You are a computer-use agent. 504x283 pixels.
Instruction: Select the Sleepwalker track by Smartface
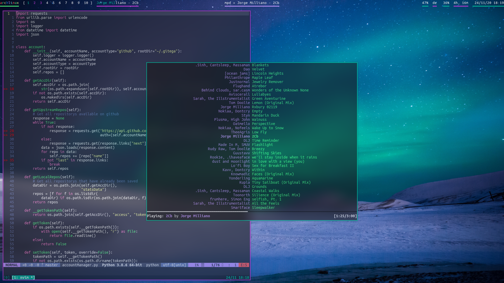[263, 208]
